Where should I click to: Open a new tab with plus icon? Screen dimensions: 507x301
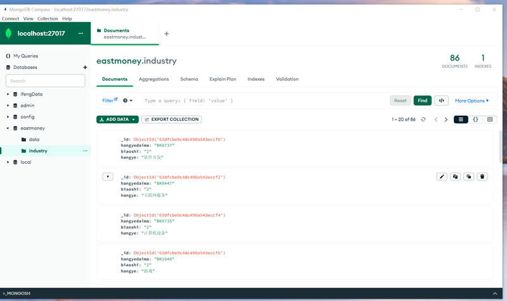(167, 34)
